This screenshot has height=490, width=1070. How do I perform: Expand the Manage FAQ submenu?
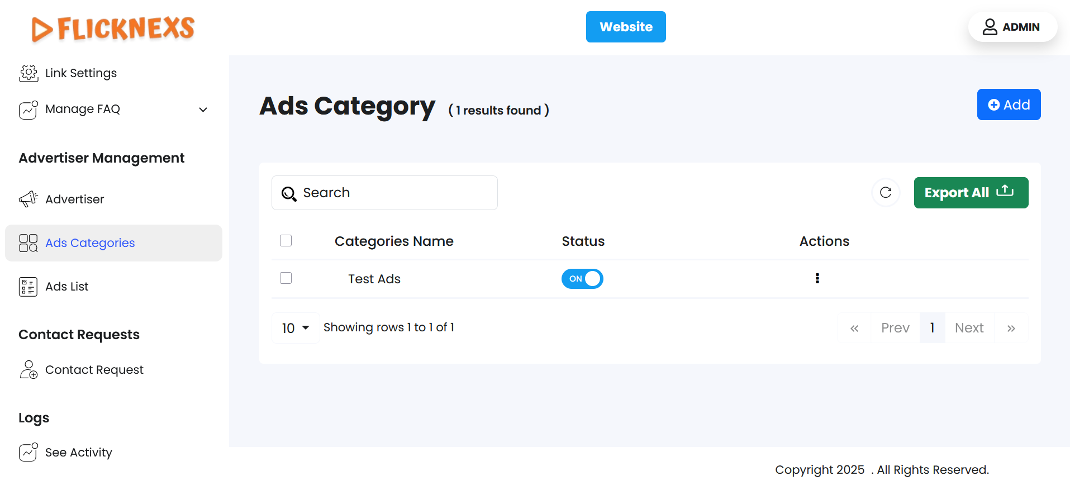pos(203,110)
